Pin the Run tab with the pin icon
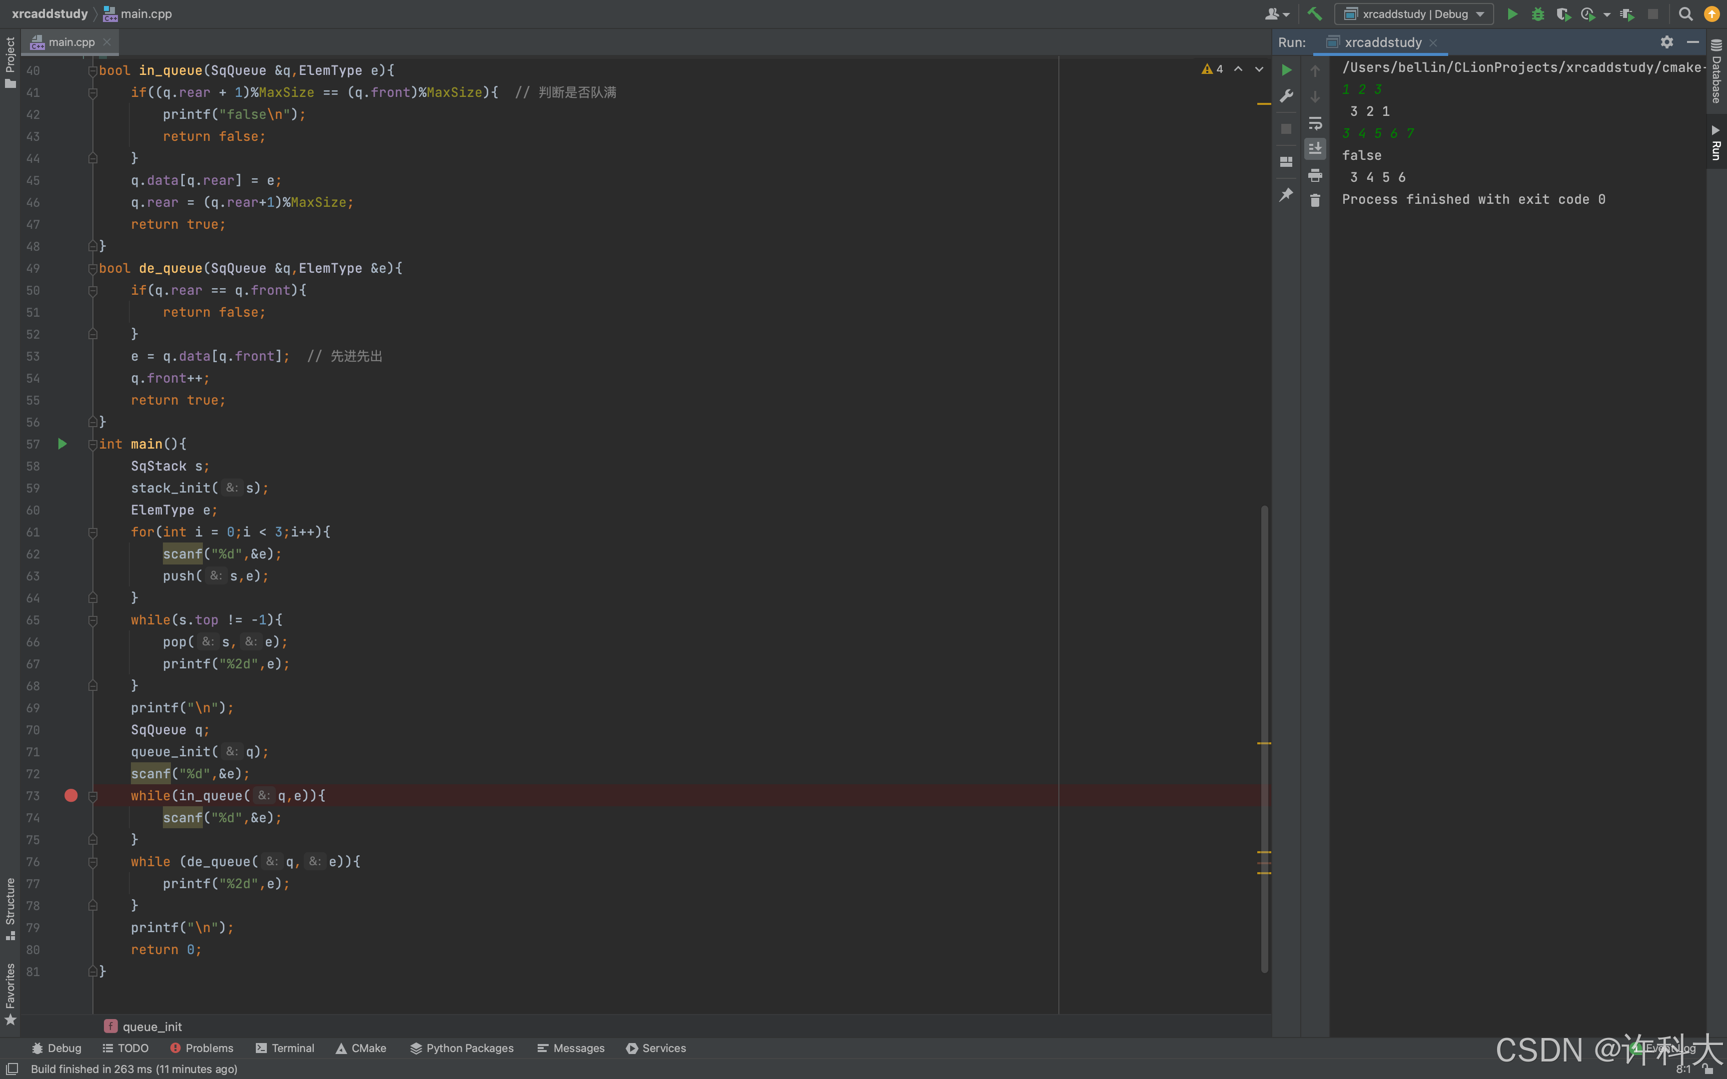The height and width of the screenshot is (1079, 1727). click(x=1287, y=194)
